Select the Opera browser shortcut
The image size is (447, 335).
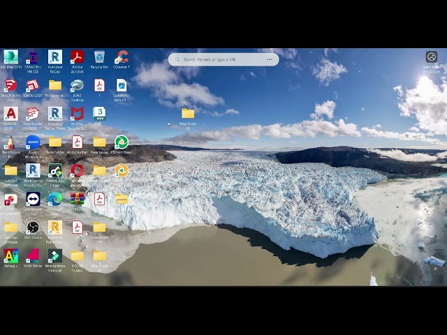pos(78,170)
